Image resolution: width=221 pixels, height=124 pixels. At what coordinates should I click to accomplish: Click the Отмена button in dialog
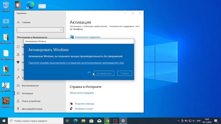coord(125,73)
